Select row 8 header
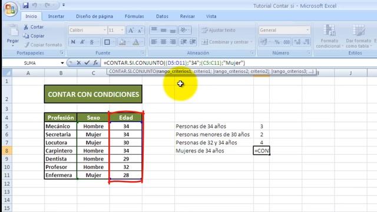Viewport: 377px width, 212px height. [7, 151]
